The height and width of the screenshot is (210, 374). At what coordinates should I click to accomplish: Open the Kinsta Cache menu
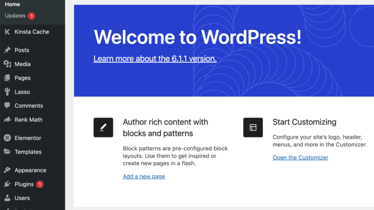[x=32, y=32]
